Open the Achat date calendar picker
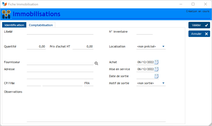This screenshot has height=126, width=212. (156, 62)
